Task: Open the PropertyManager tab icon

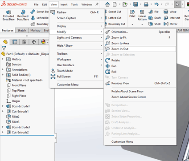Action: (x=15, y=42)
